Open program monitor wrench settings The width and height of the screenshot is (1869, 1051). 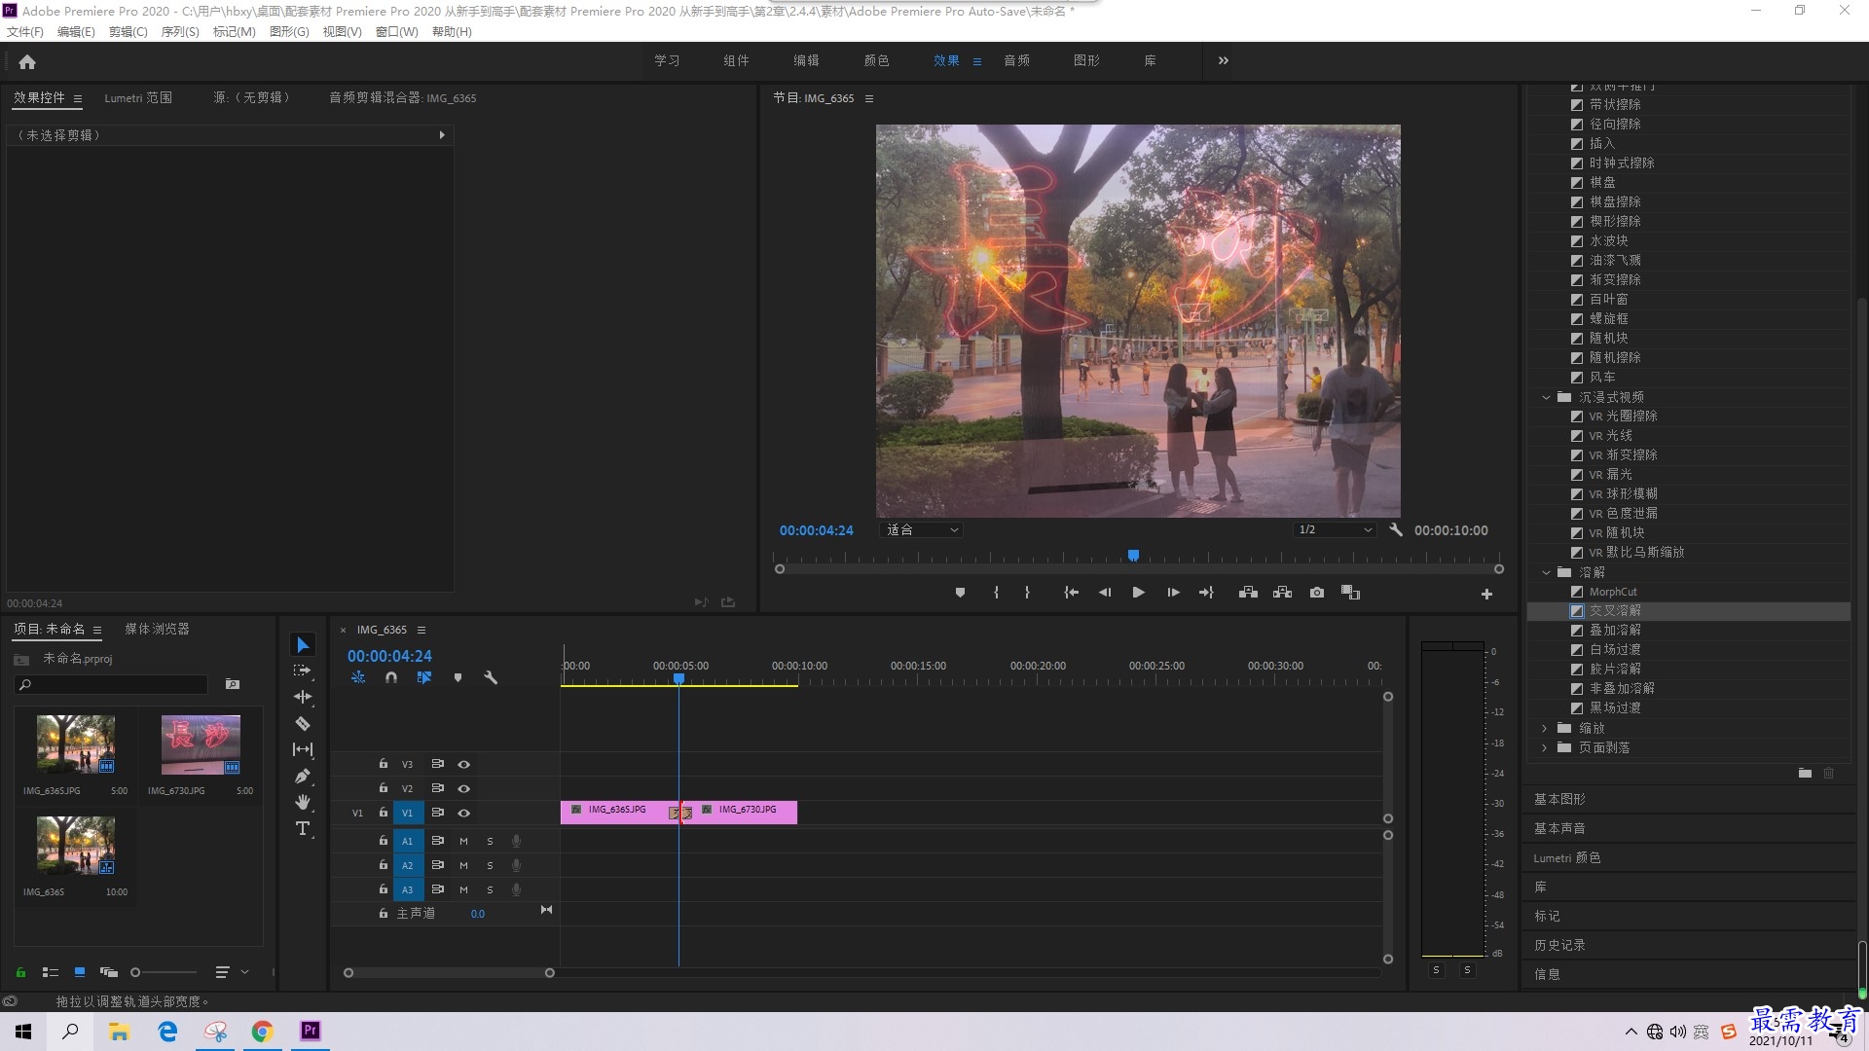[1396, 530]
